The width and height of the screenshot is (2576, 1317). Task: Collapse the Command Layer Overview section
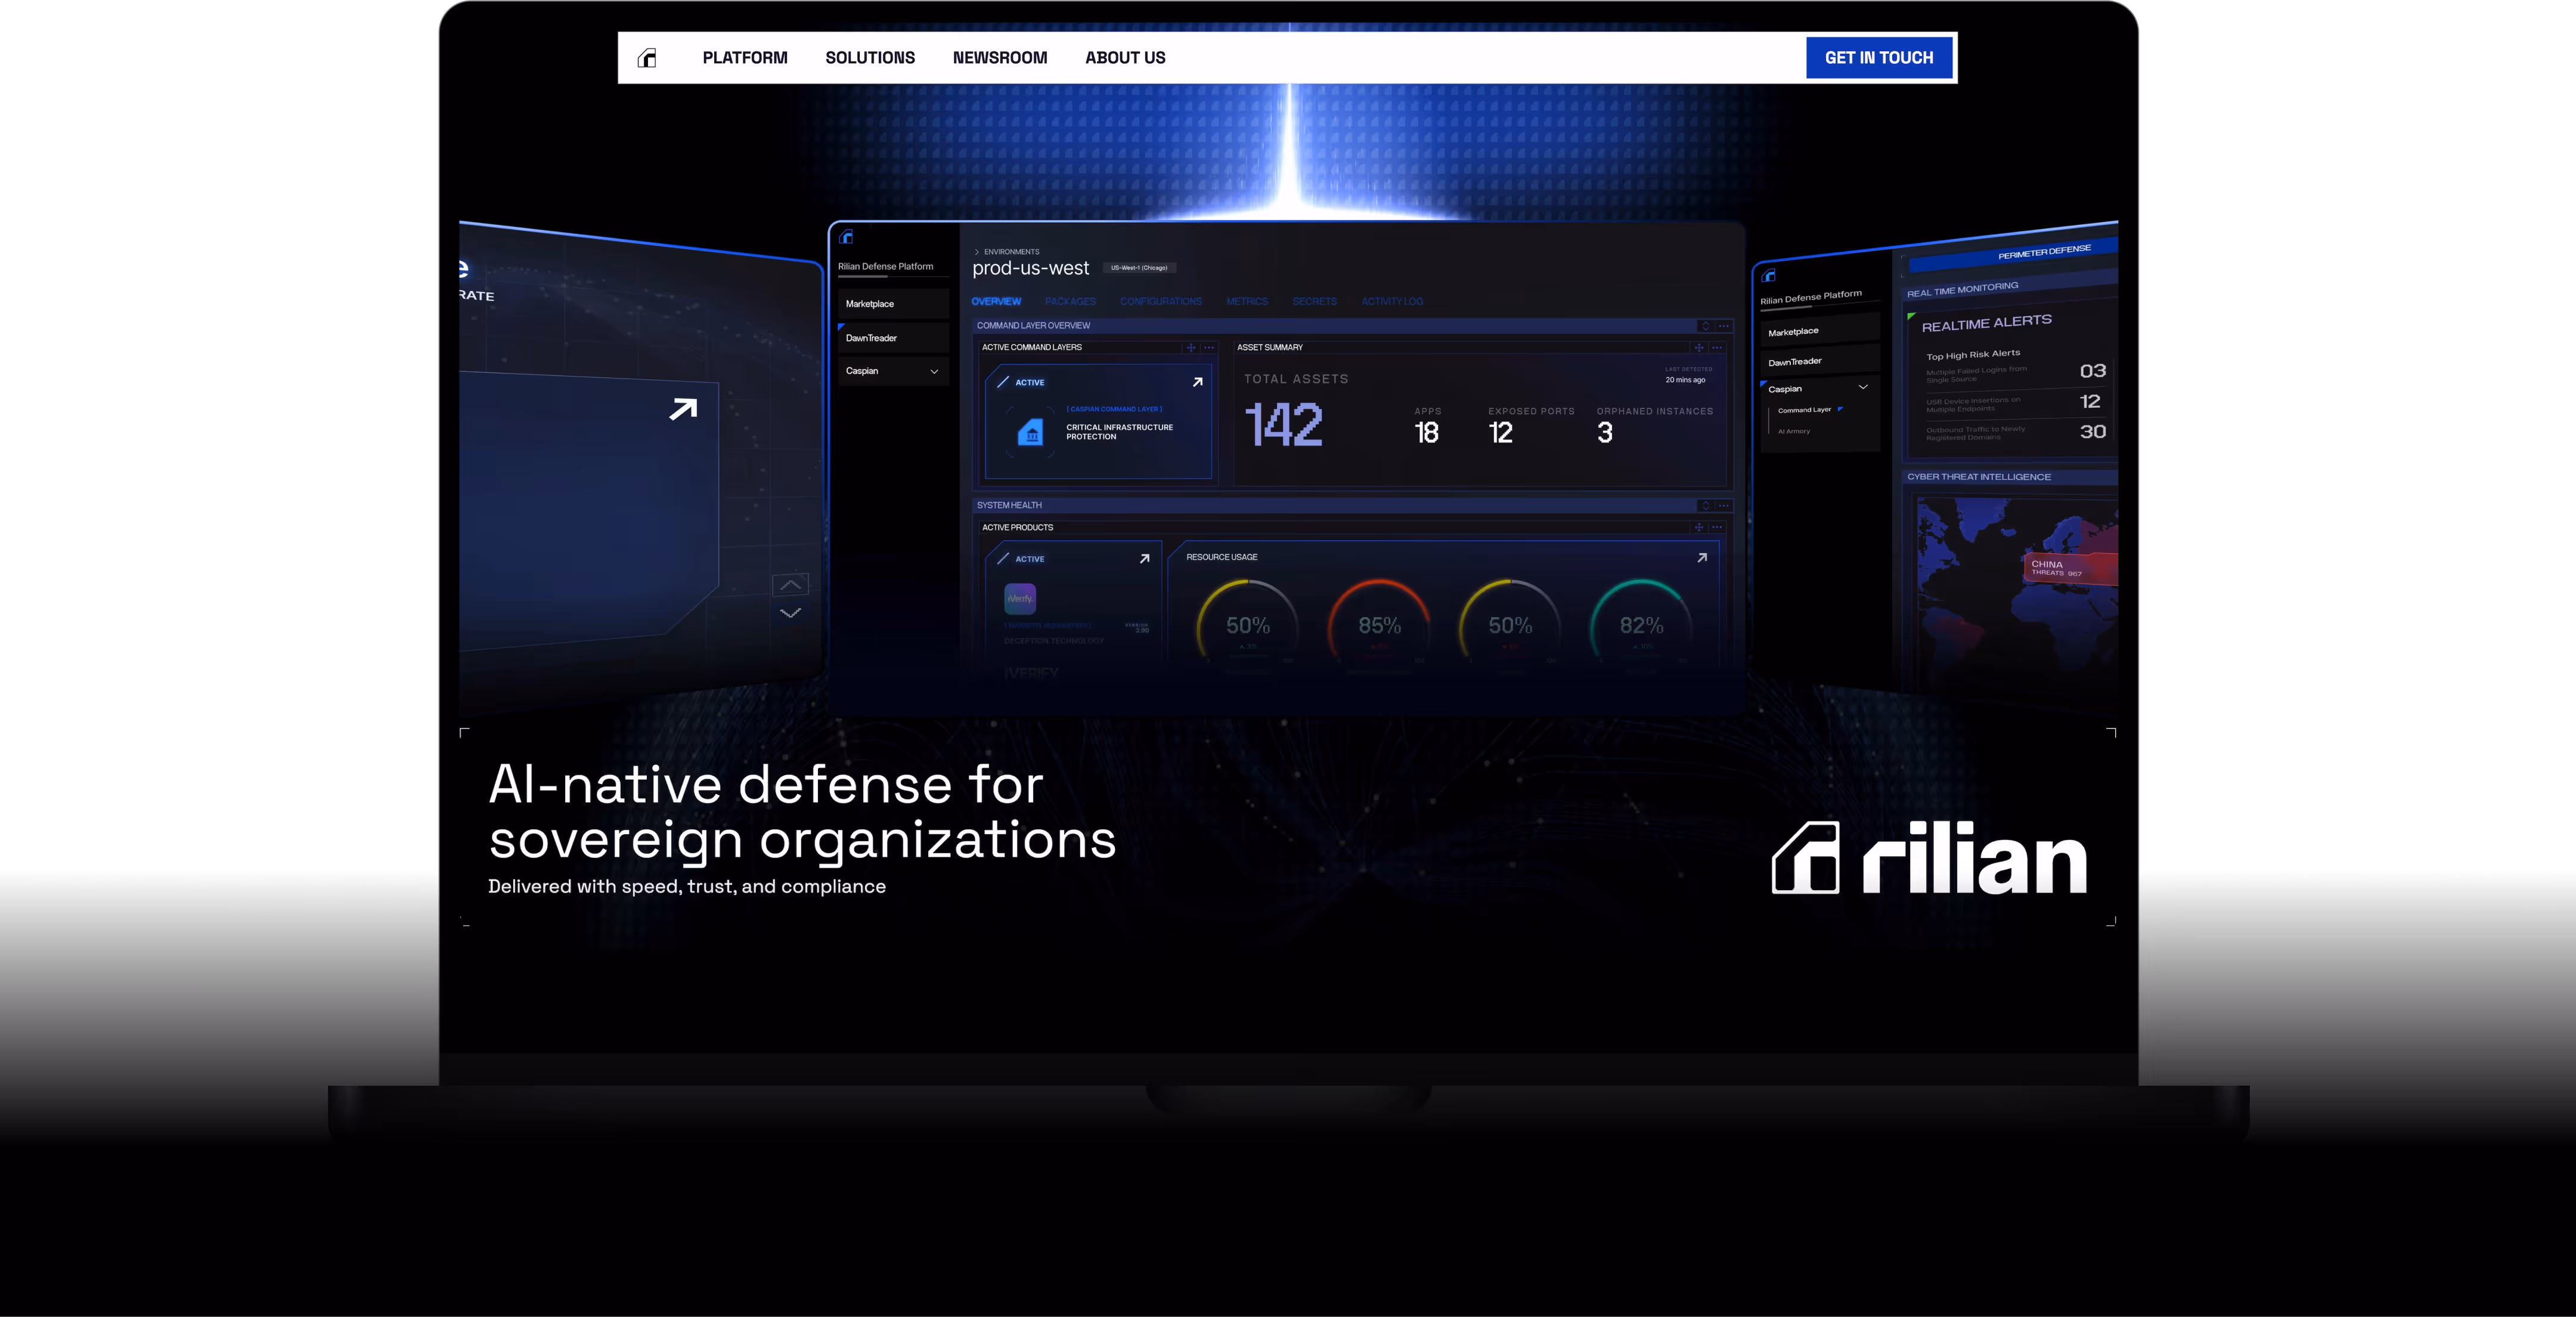point(1705,326)
